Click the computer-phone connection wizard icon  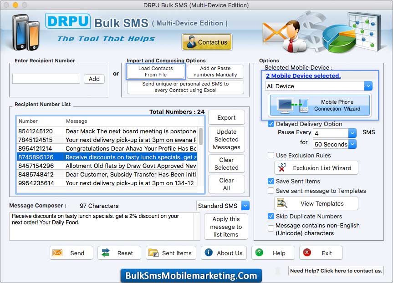292,105
